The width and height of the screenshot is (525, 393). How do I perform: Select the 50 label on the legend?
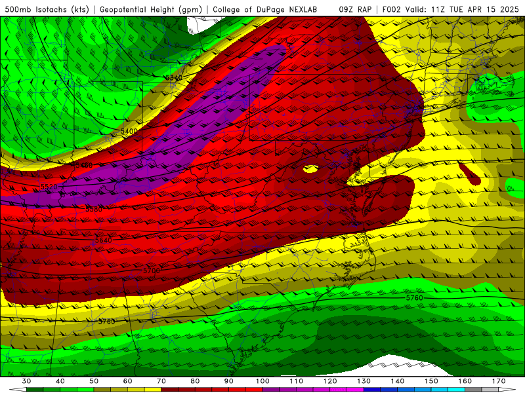94,381
